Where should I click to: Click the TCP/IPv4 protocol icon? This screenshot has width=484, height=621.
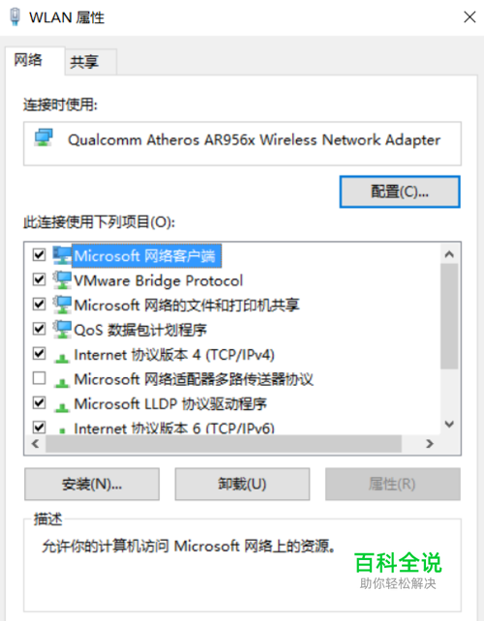coord(62,358)
